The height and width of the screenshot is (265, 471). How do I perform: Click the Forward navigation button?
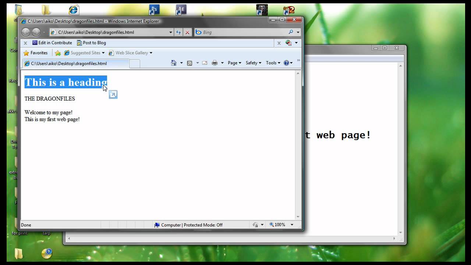36,32
